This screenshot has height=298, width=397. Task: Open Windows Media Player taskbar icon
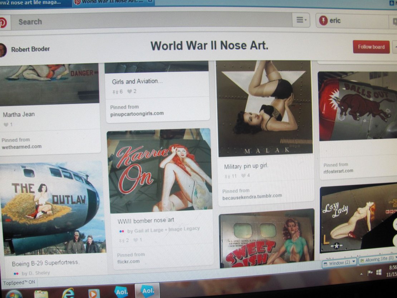click(x=93, y=293)
